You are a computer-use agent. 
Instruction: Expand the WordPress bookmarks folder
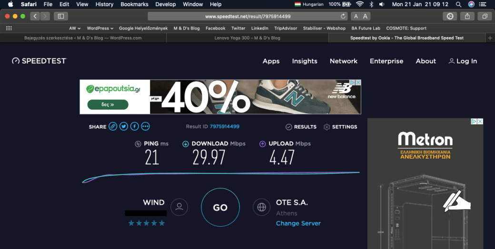(x=100, y=28)
